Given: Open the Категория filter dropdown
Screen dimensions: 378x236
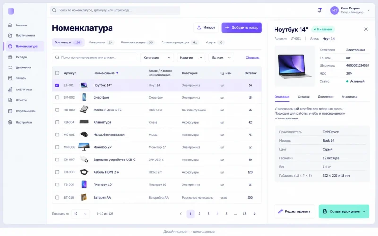Looking at the screenshot, I should (x=157, y=57).
